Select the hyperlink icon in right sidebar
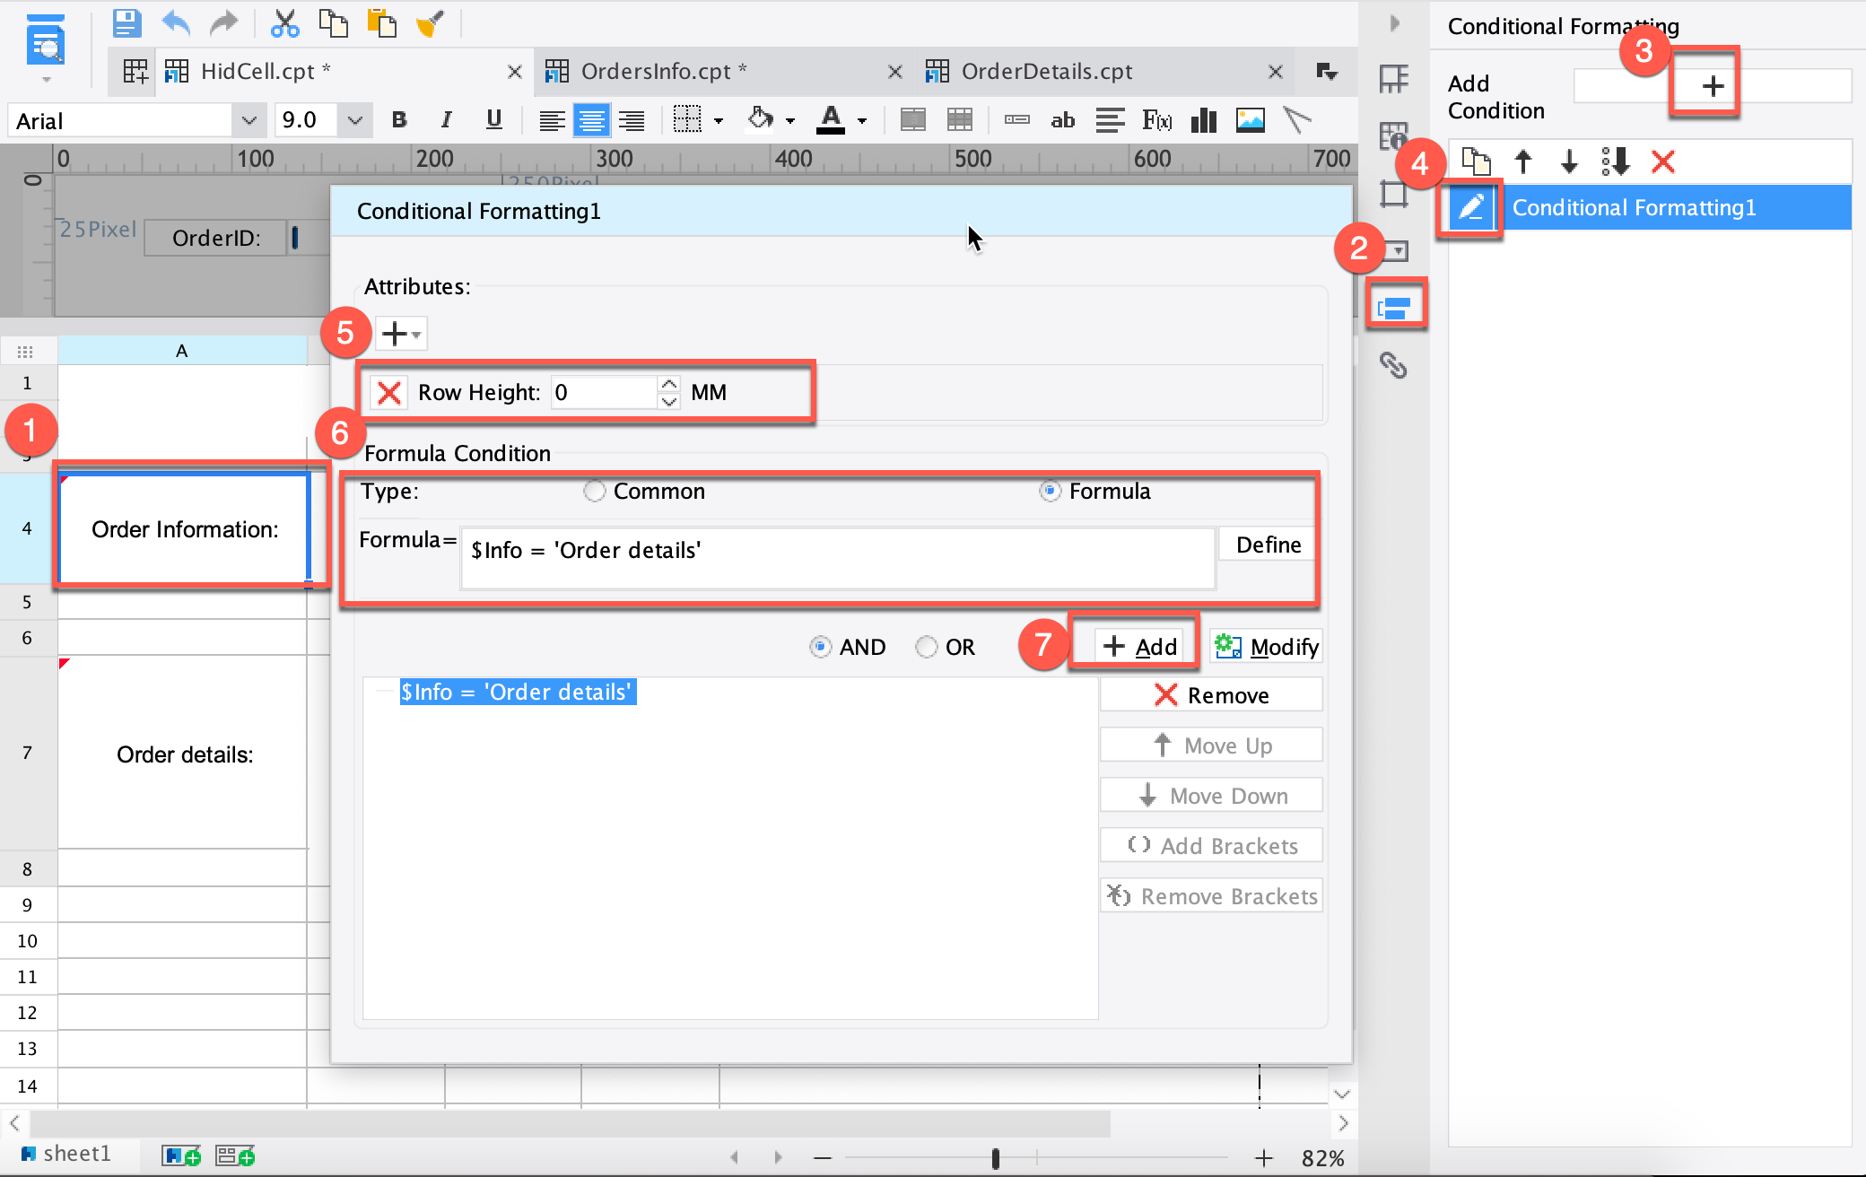Viewport: 1866px width, 1177px height. click(1393, 366)
